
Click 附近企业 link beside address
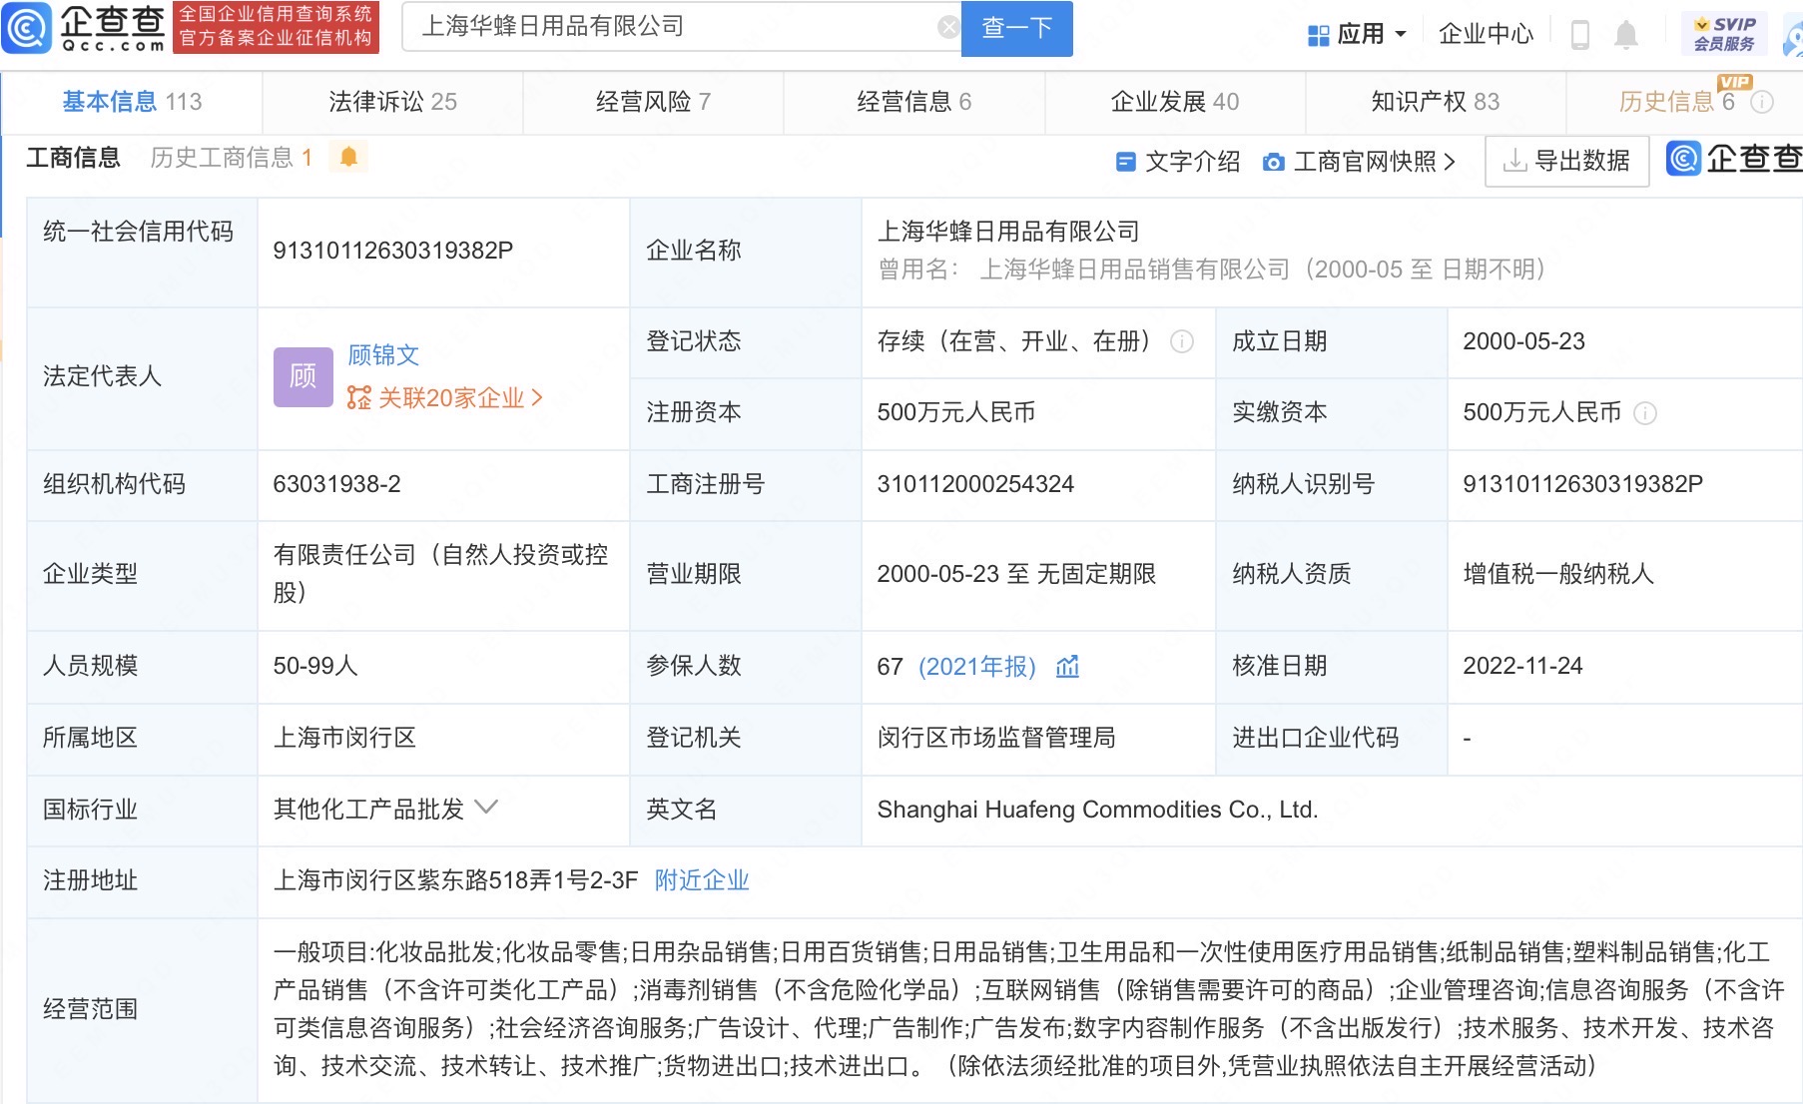[702, 880]
